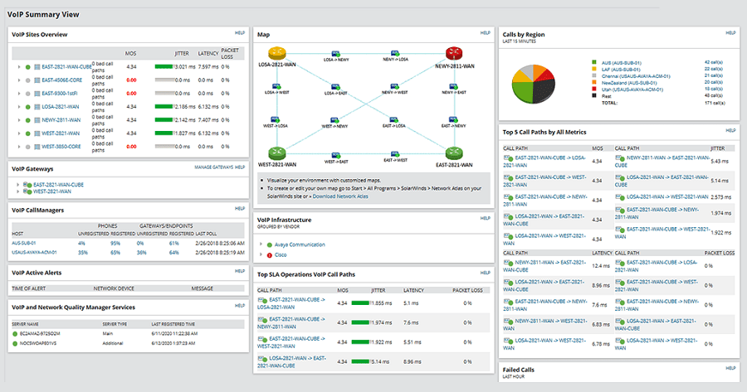Expand the WEST-2821-WAN gateway node

coord(17,191)
